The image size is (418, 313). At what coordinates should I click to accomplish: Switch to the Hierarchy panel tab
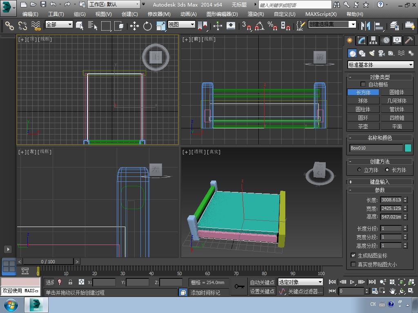click(373, 40)
